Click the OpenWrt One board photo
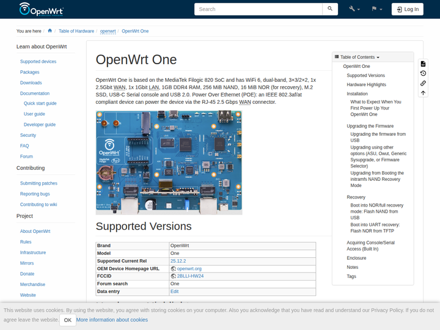 click(169, 163)
